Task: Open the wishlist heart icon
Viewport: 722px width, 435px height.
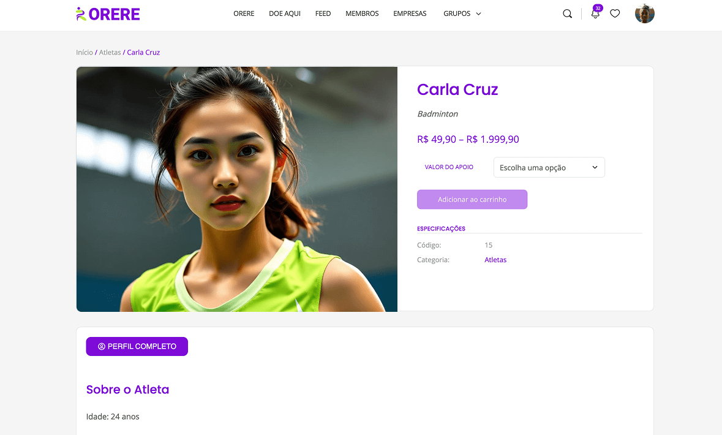Action: (x=615, y=14)
